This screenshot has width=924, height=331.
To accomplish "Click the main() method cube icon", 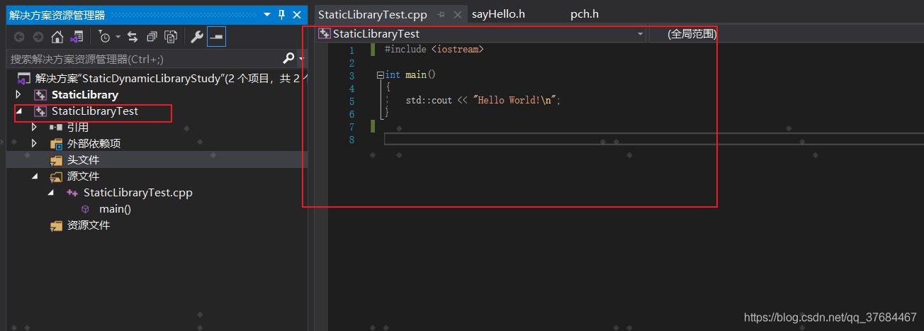I will point(85,209).
